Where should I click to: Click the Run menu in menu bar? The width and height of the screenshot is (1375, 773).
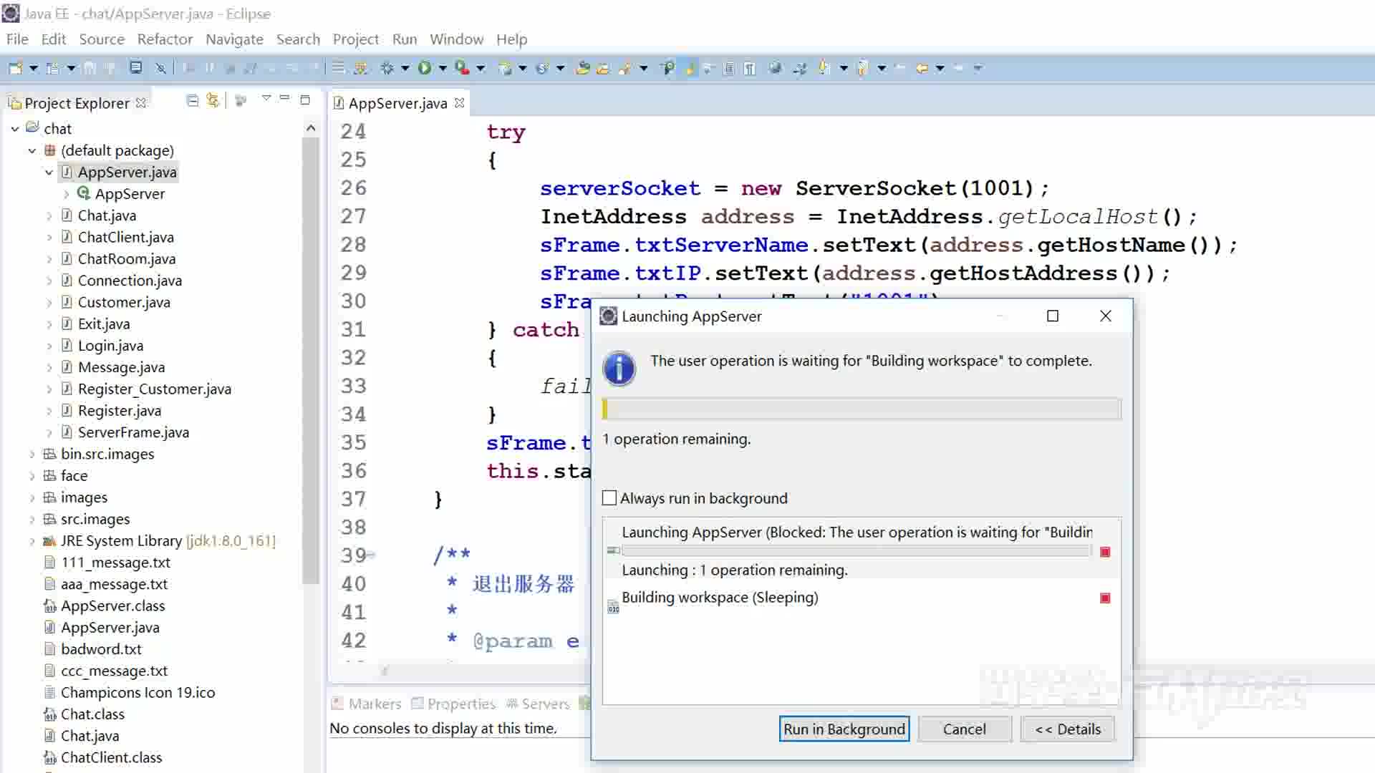point(404,39)
